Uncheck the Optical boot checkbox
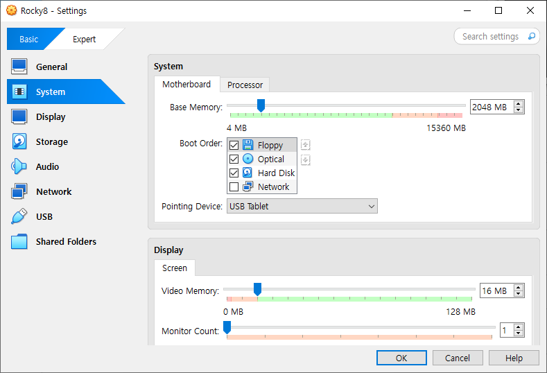This screenshot has height=373, width=547. coord(234,159)
